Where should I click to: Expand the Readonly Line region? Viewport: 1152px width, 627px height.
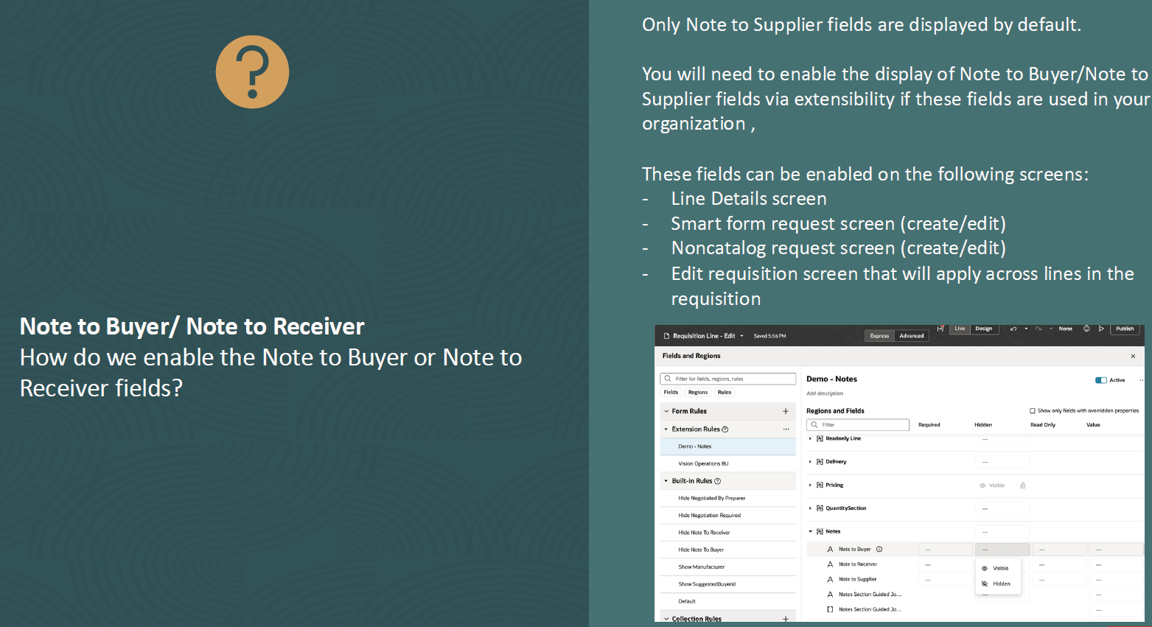tap(810, 438)
